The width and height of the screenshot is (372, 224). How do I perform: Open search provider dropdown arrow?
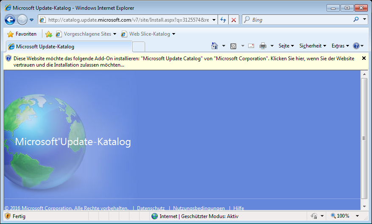365,19
